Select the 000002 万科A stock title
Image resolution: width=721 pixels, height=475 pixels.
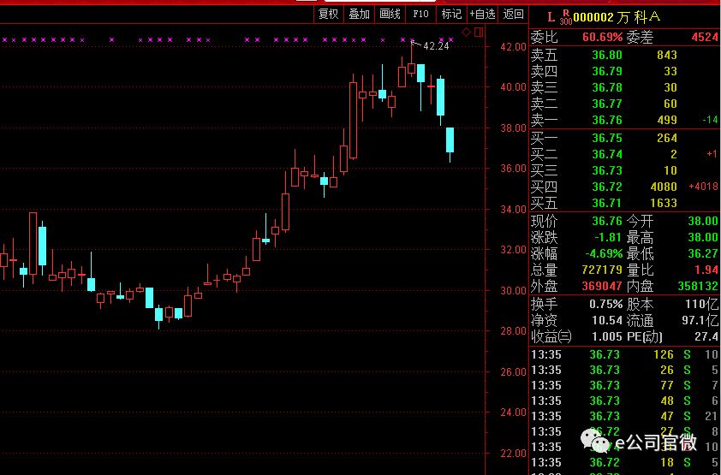[617, 17]
